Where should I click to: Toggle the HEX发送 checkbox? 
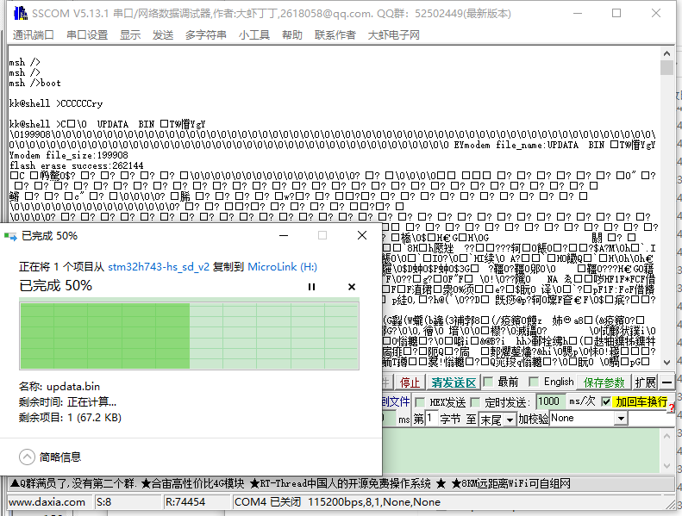click(420, 402)
